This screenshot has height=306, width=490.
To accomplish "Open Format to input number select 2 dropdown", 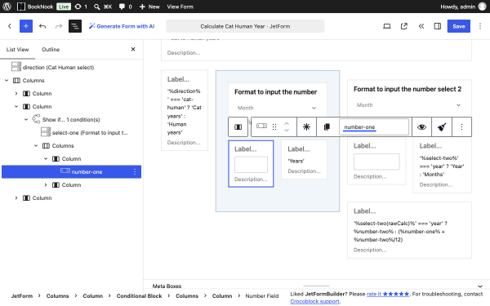I will tap(409, 105).
